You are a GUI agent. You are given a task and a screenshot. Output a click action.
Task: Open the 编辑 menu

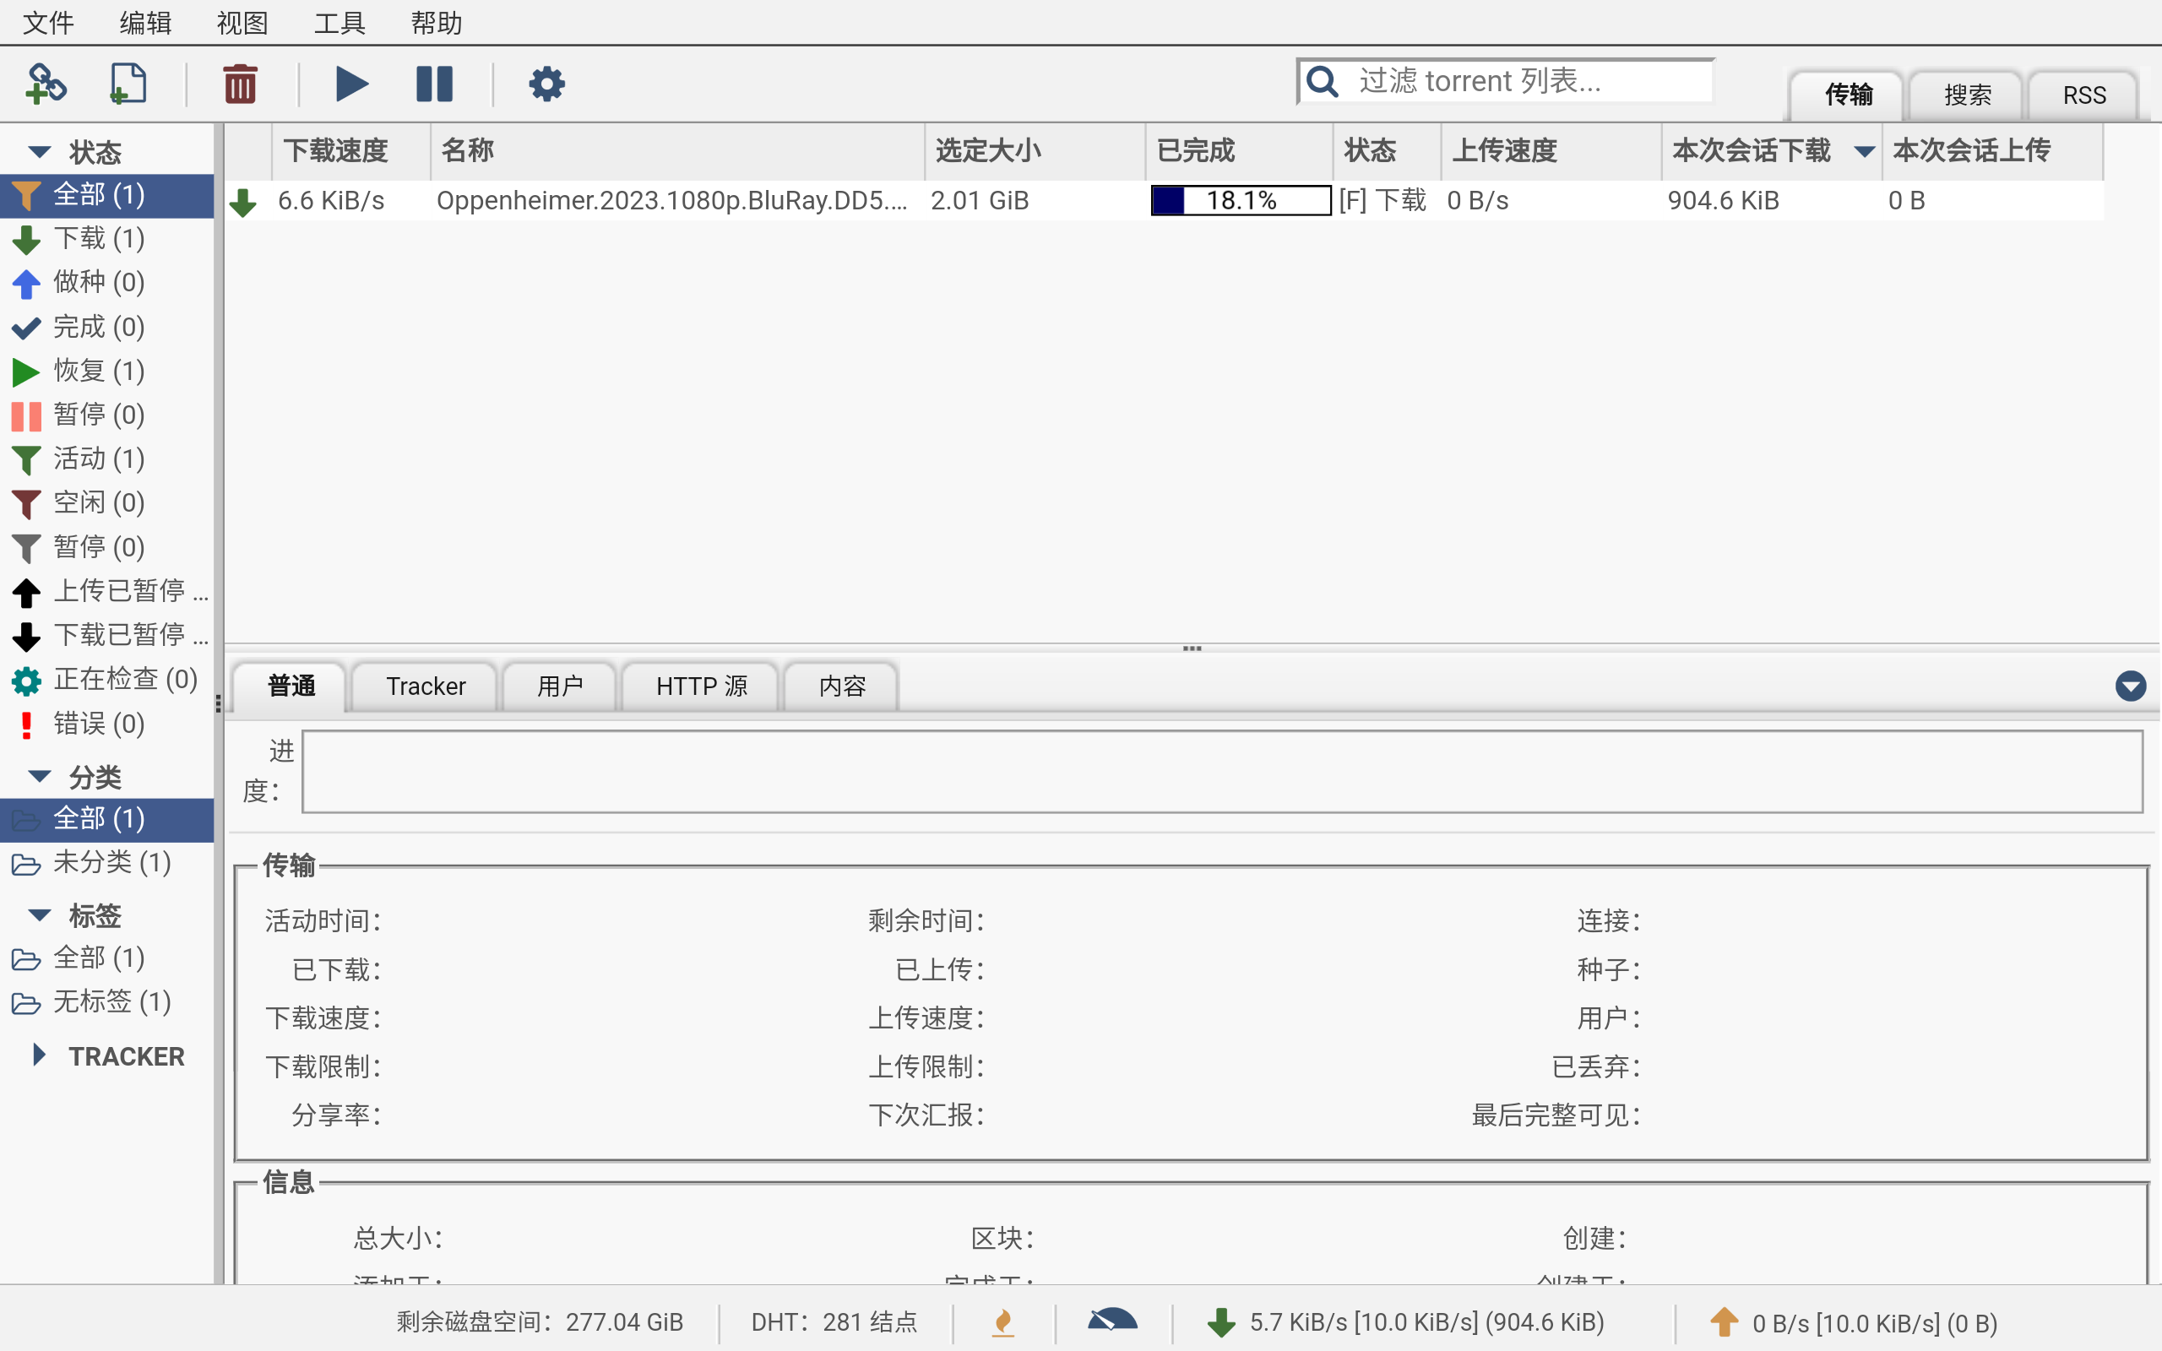[x=145, y=22]
